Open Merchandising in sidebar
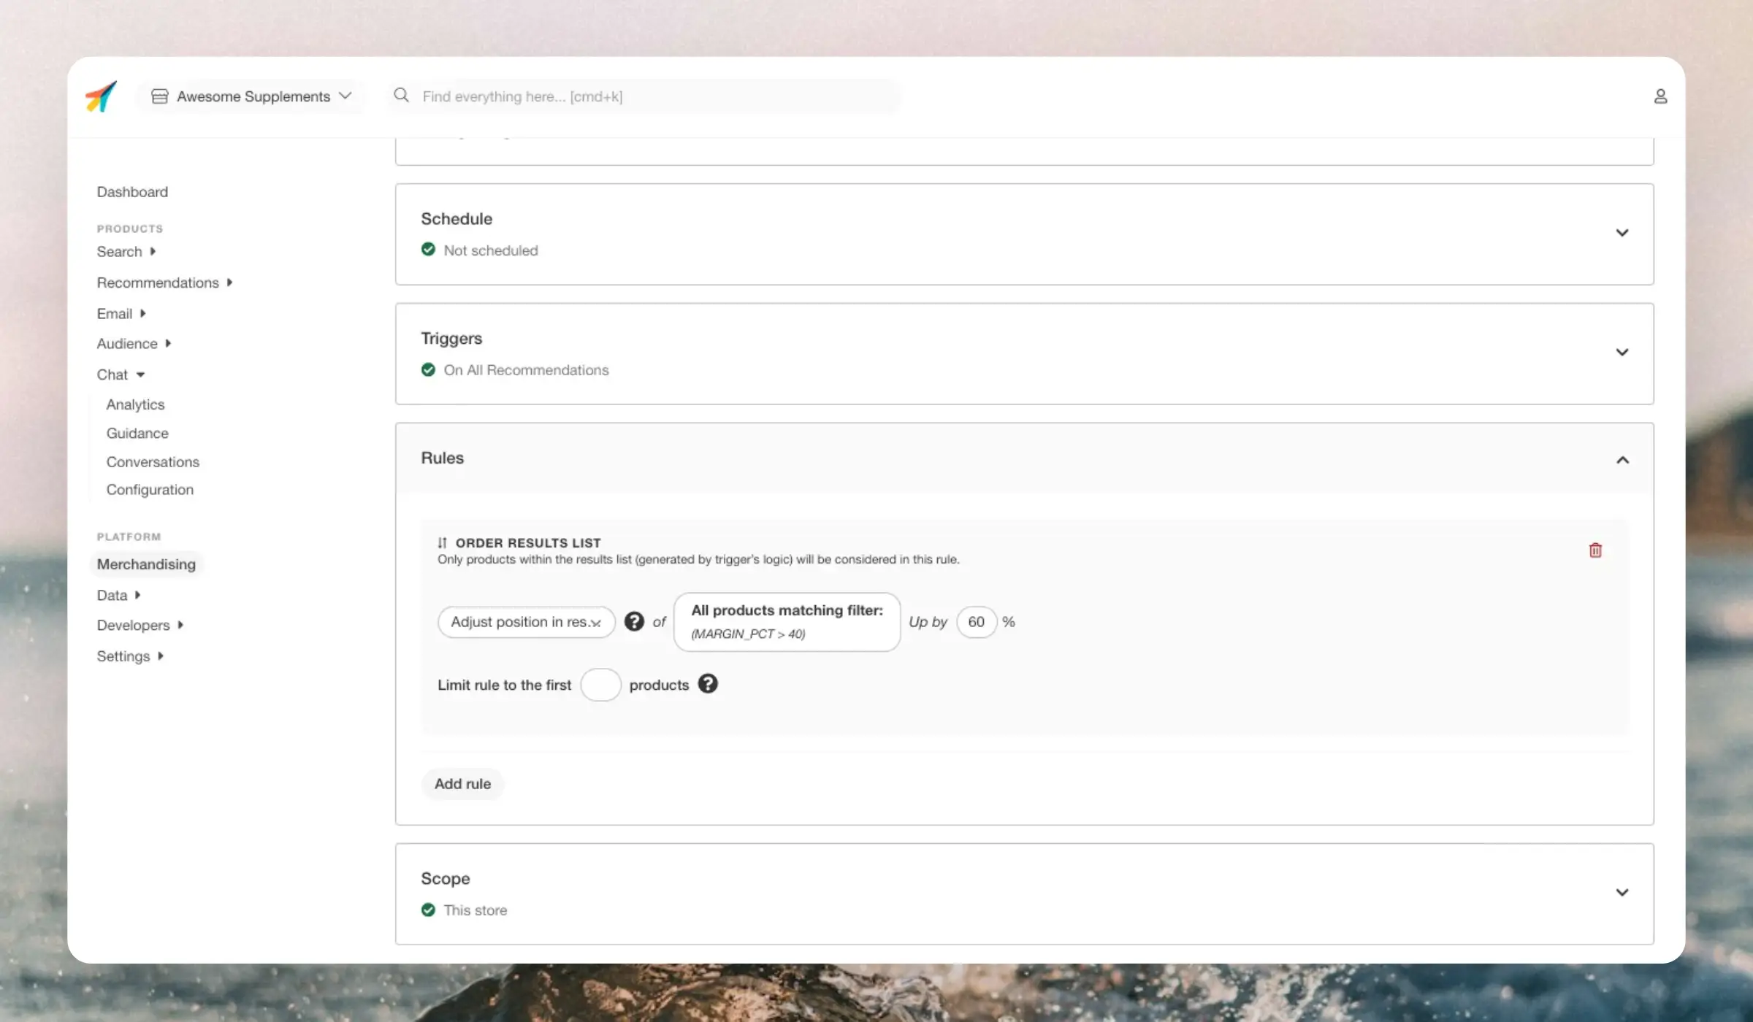Image resolution: width=1753 pixels, height=1022 pixels. pyautogui.click(x=146, y=564)
